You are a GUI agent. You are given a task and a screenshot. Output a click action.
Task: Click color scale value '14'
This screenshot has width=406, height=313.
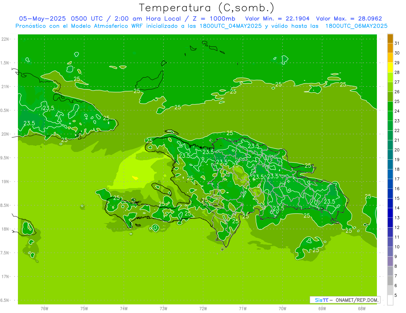coord(397,208)
